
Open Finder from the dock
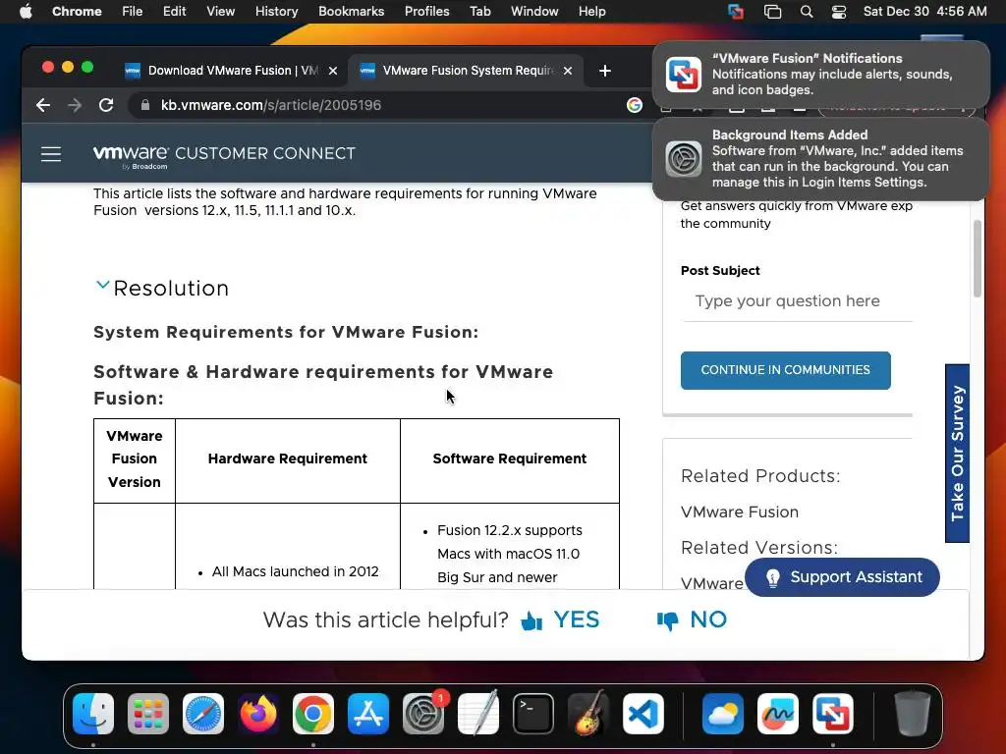tap(93, 713)
